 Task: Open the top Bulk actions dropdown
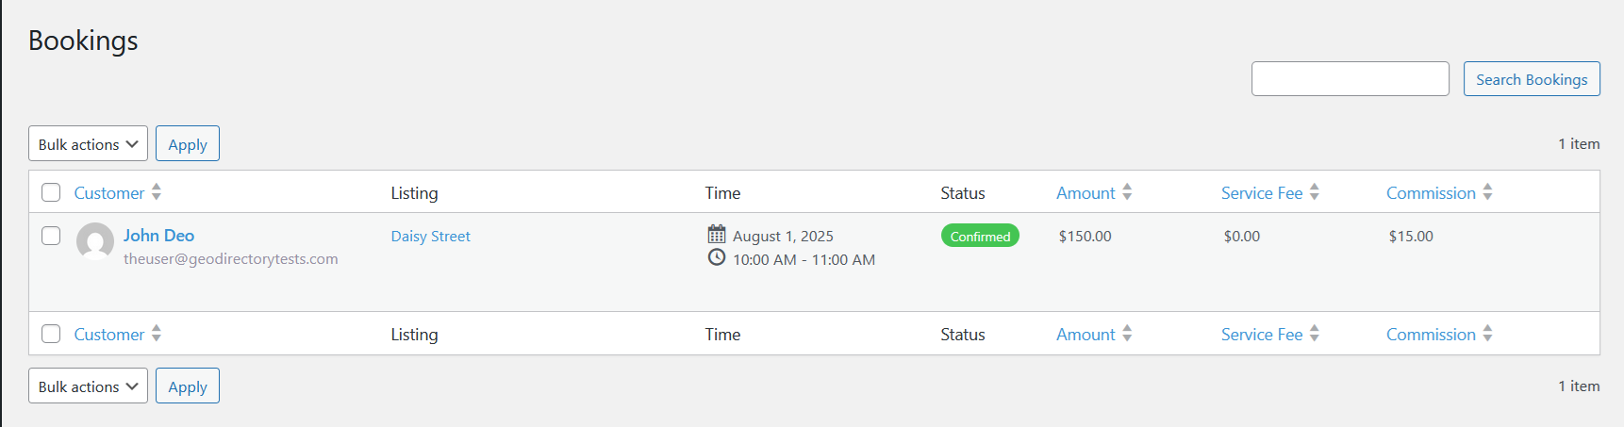(88, 144)
